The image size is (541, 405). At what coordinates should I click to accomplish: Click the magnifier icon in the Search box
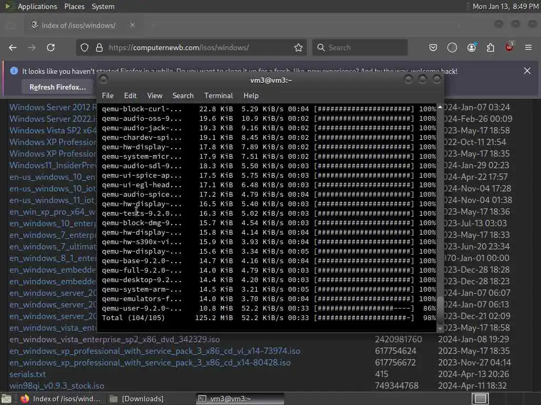point(321,47)
